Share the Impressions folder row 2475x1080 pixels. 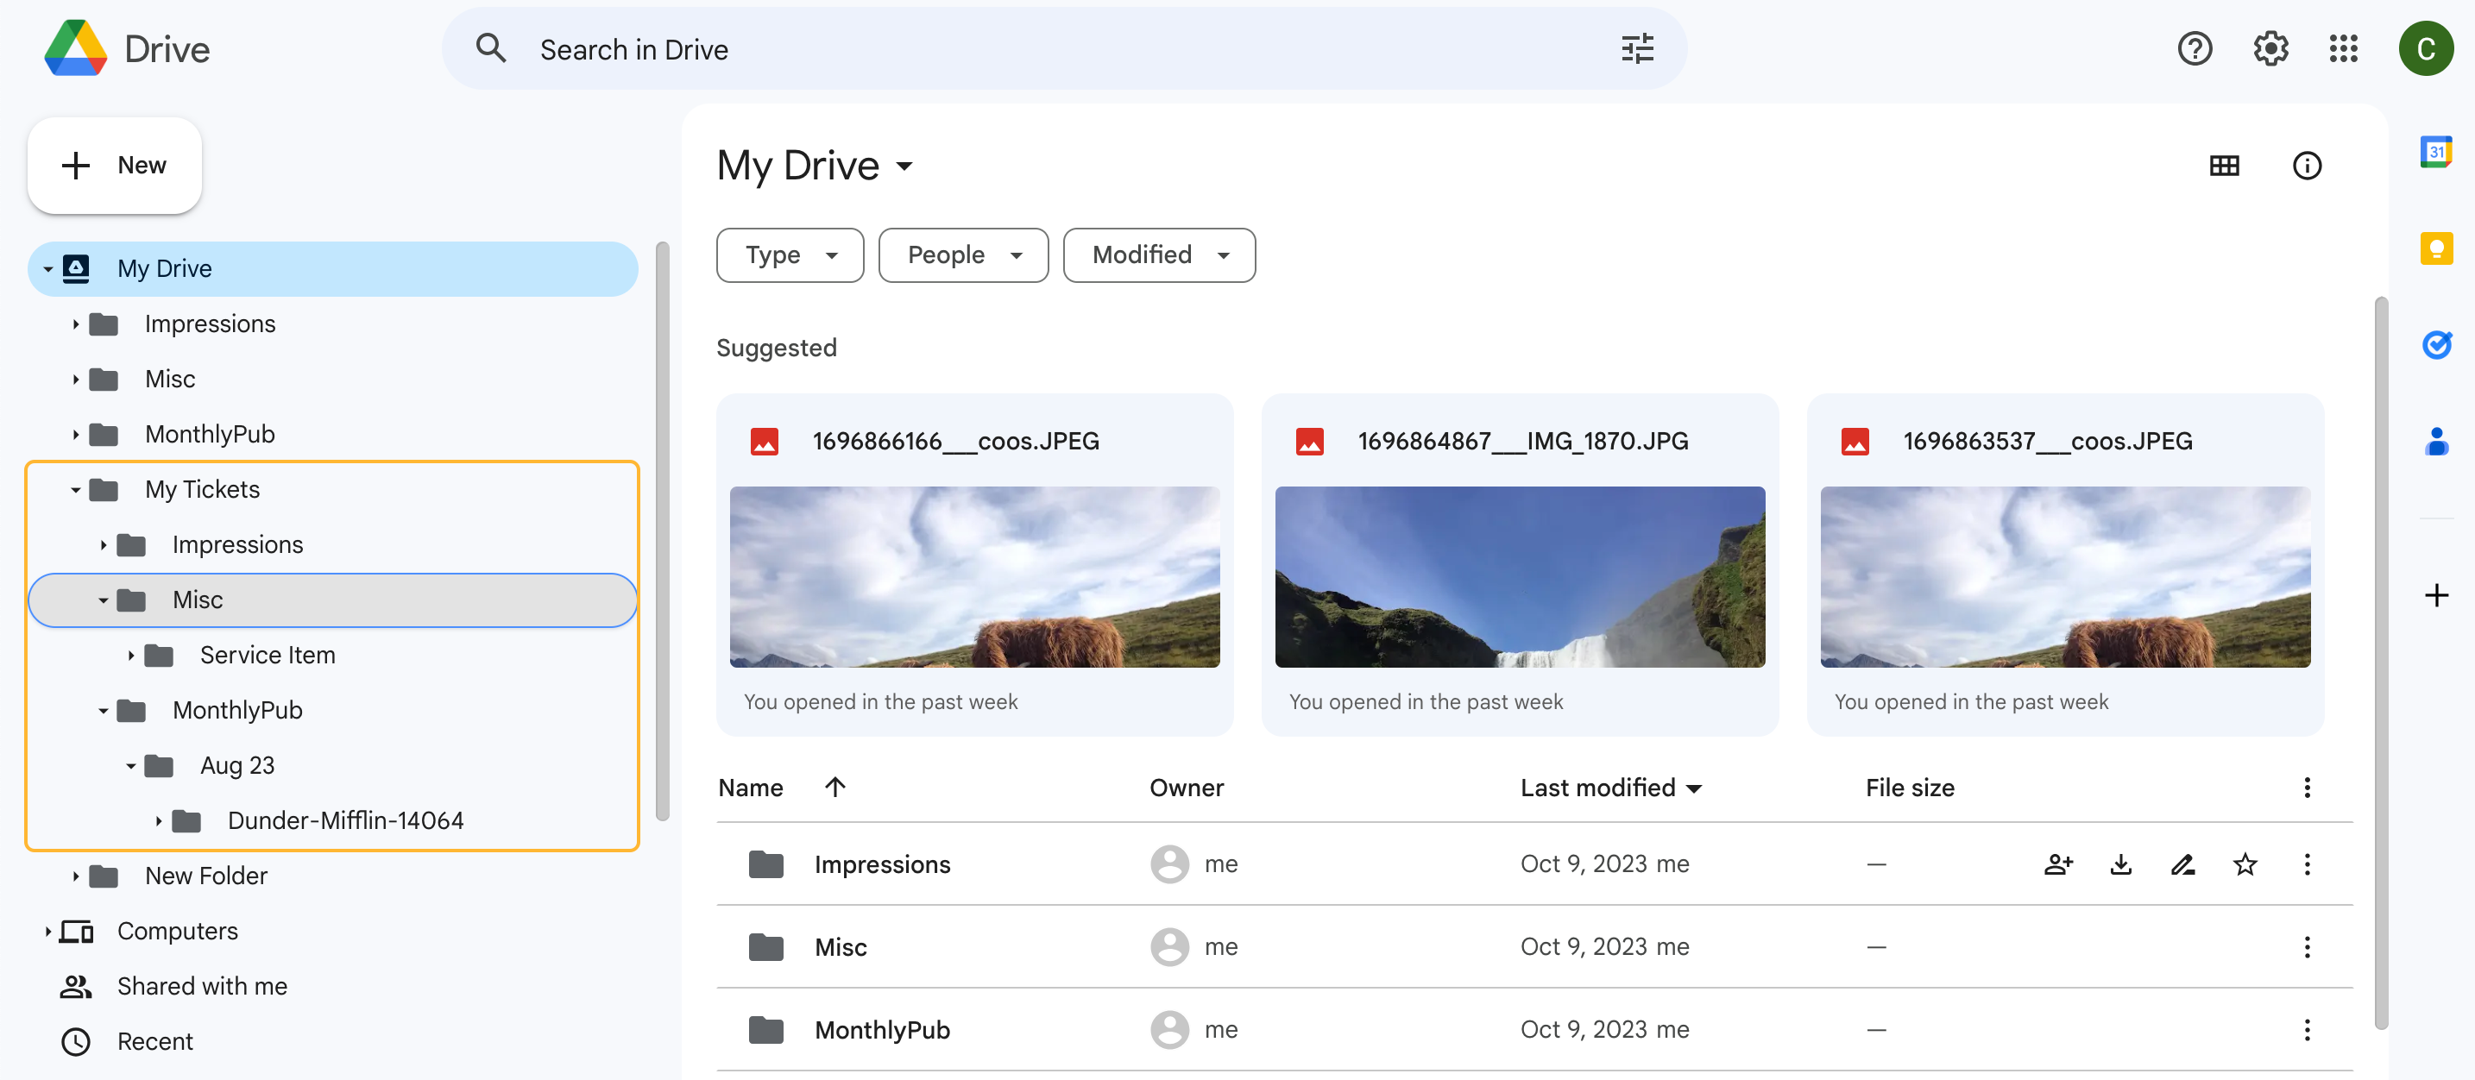2058,864
